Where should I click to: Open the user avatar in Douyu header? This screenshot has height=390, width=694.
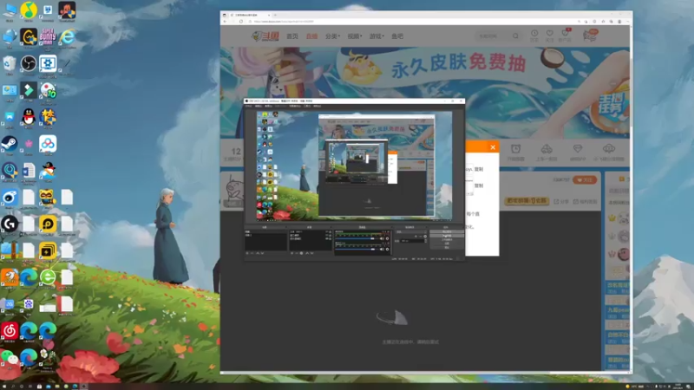coord(590,36)
